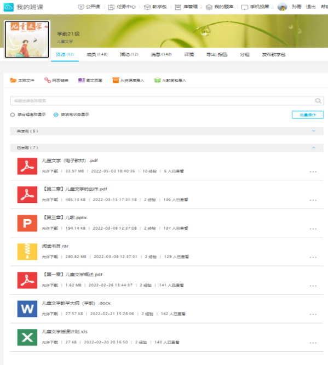Open the 儿歌.pptx PowerPoint file icon
The width and height of the screenshot is (328, 365).
(27, 223)
